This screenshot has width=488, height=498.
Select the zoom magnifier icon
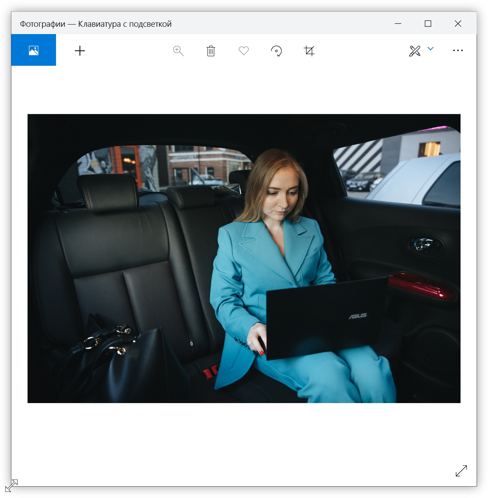tap(178, 51)
